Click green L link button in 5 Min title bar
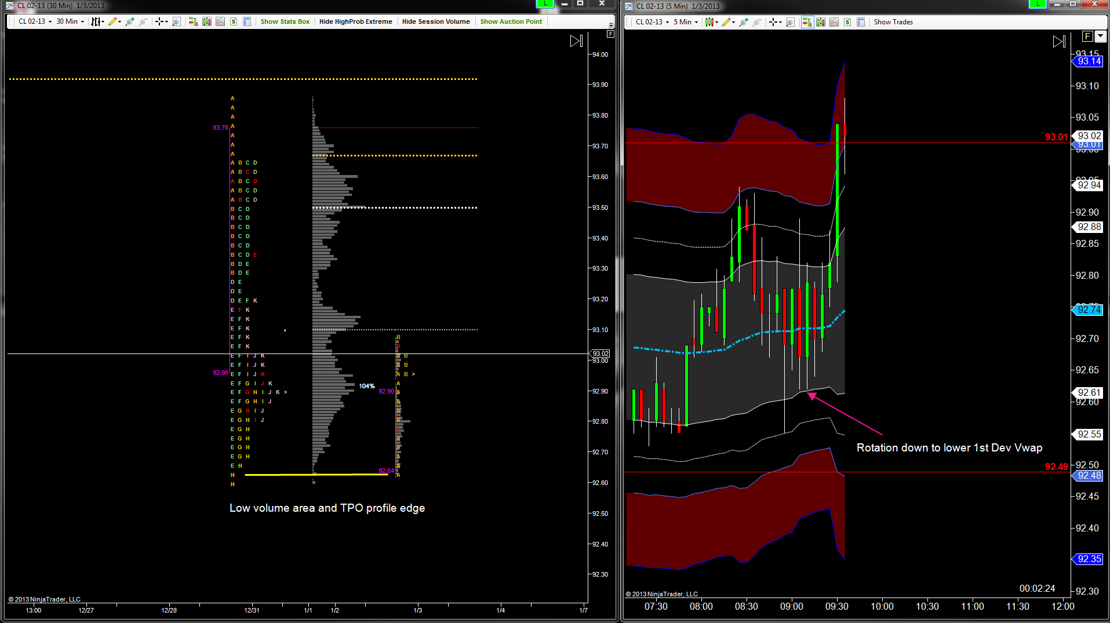Viewport: 1110px width, 623px height. (x=1038, y=3)
